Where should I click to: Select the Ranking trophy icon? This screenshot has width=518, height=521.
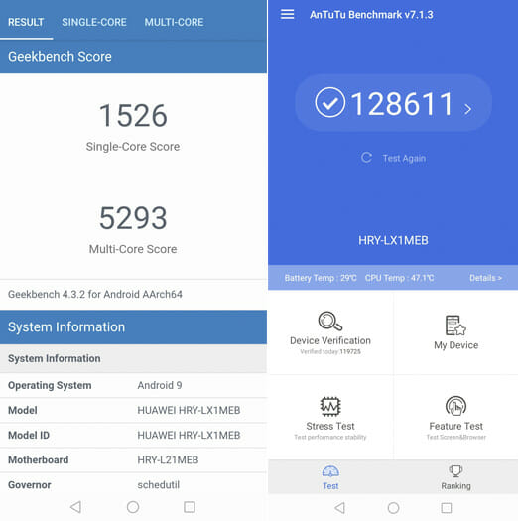[x=455, y=470]
